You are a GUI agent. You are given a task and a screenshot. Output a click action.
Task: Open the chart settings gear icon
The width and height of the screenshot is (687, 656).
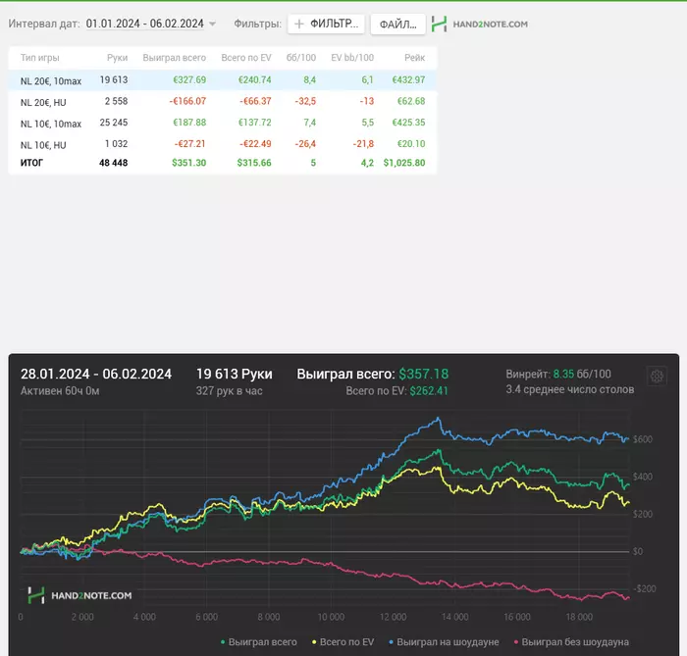point(657,376)
